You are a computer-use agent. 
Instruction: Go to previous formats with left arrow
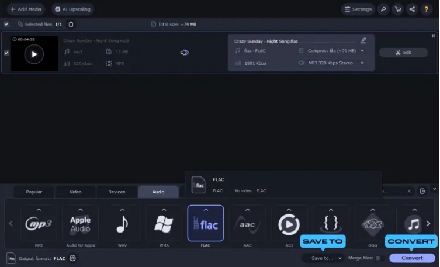click(11, 224)
